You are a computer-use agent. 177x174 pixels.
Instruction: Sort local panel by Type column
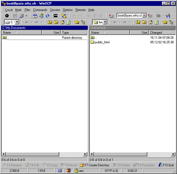(74, 33)
